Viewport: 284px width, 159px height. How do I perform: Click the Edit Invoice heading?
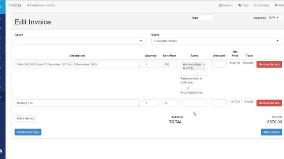[33, 22]
